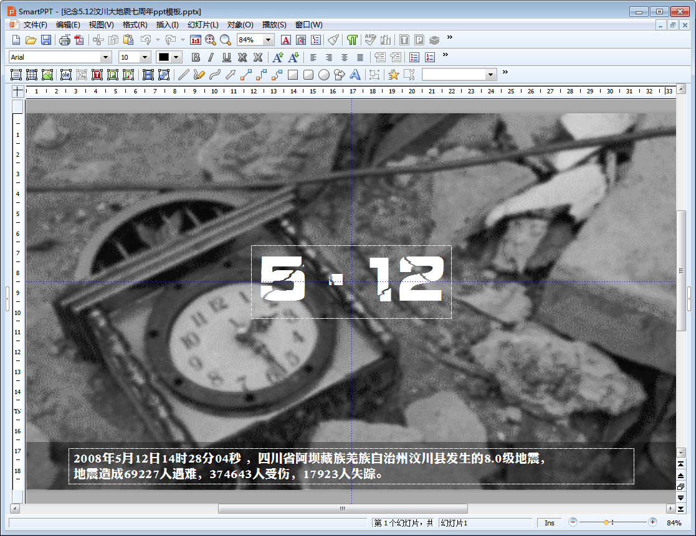
Task: Open the Arial font name dropdown
Action: point(105,57)
